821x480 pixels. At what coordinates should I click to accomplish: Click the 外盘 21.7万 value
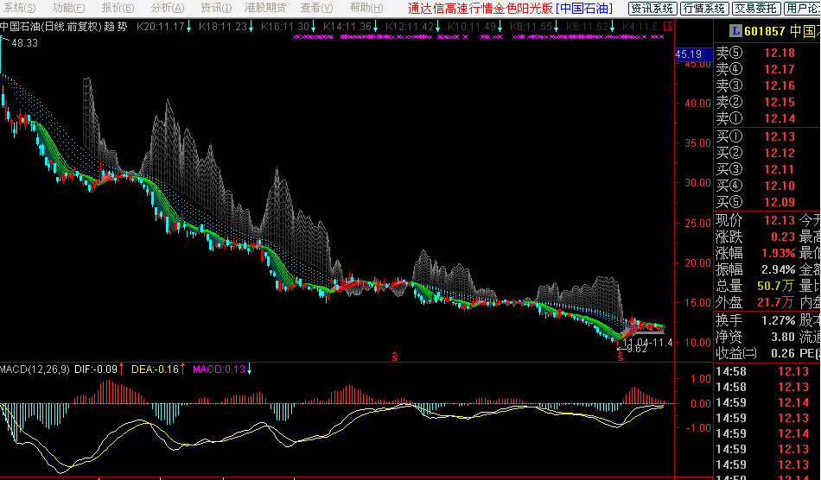(776, 302)
